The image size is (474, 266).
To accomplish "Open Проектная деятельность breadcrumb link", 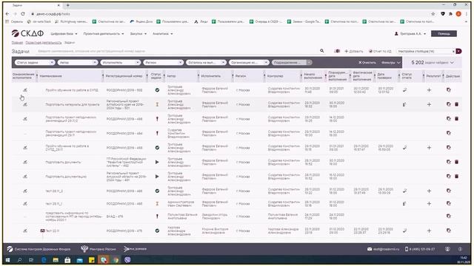I will click(44, 43).
